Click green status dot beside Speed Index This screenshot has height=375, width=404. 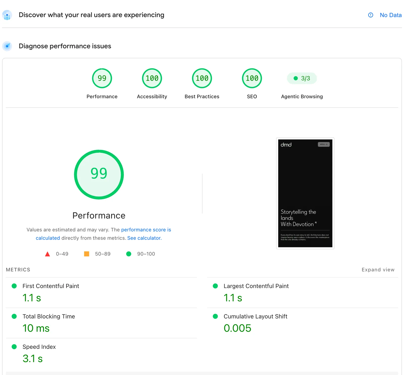14,347
